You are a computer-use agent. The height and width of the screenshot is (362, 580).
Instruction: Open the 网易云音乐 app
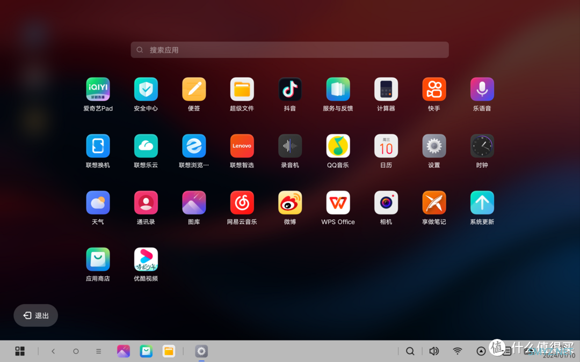[x=242, y=202]
